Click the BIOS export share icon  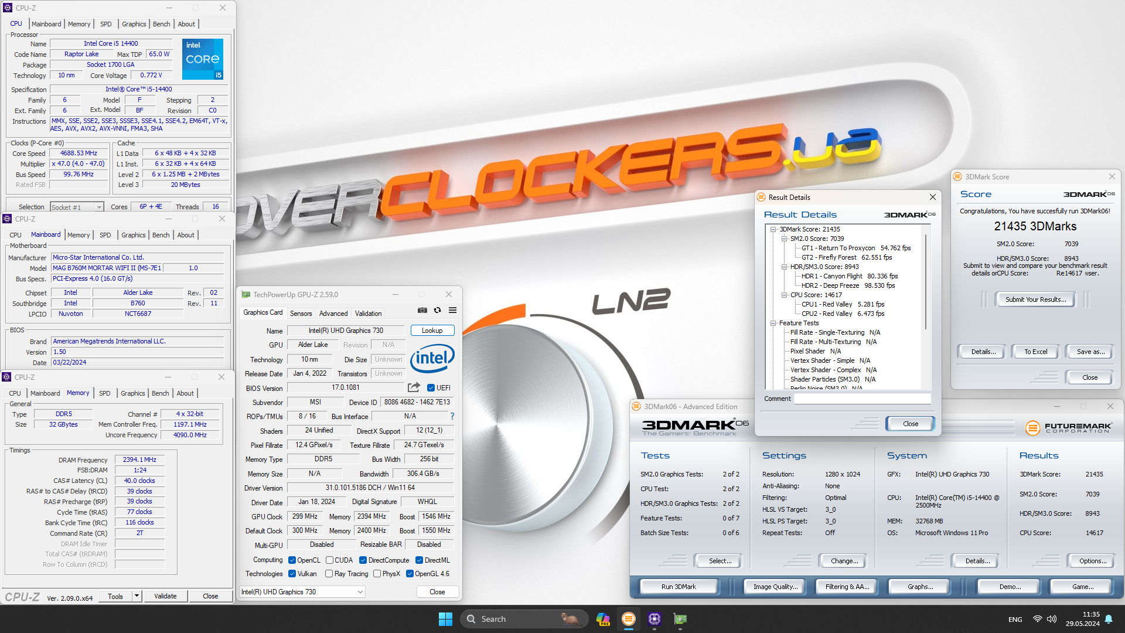click(414, 387)
